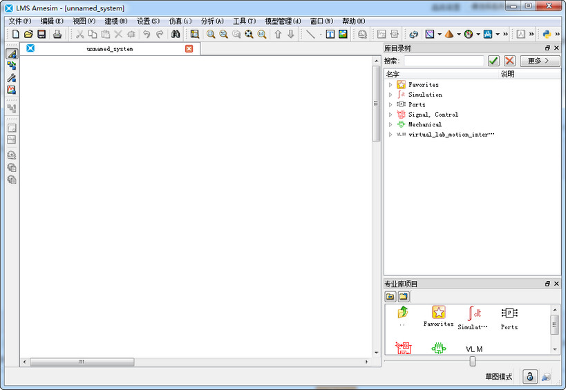This screenshot has width=566, height=390.
Task: Open Find with the binoculars icon
Action: click(x=176, y=35)
